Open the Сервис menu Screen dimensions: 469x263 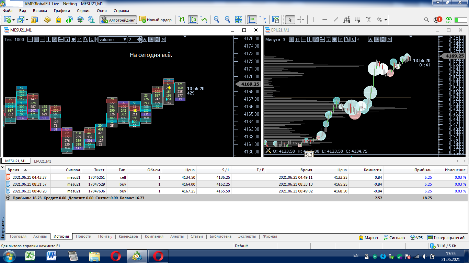[83, 11]
